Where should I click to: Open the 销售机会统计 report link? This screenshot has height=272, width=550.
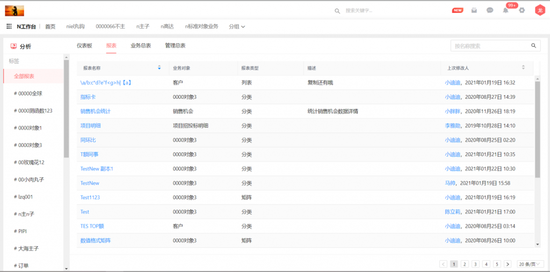pos(95,112)
